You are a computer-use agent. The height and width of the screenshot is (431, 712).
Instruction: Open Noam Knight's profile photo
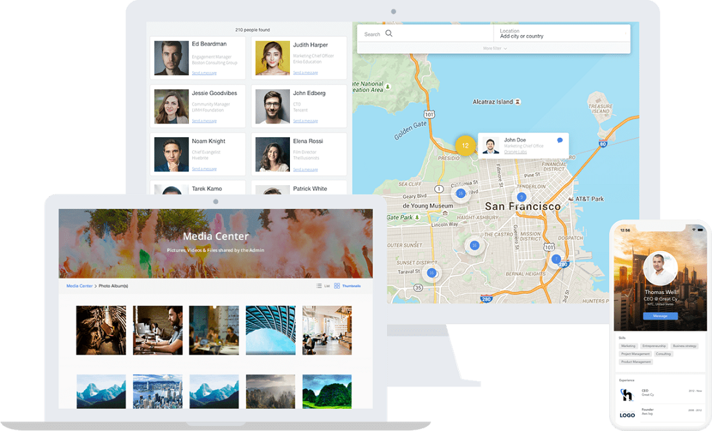click(x=171, y=155)
